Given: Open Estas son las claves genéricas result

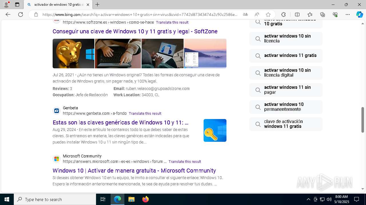Looking at the screenshot, I should [x=120, y=122].
